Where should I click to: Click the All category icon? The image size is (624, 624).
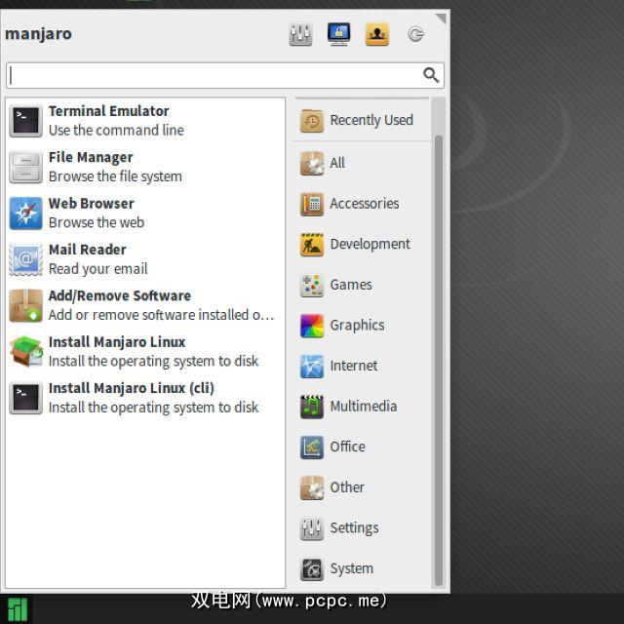312,163
